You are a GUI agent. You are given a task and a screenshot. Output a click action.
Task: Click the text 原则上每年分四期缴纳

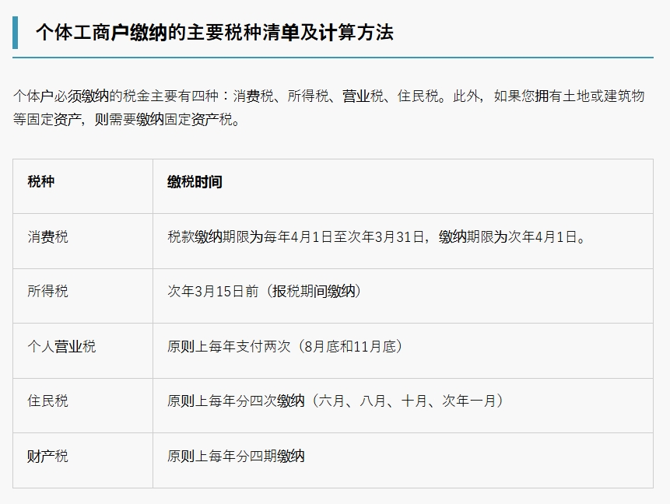[236, 456]
